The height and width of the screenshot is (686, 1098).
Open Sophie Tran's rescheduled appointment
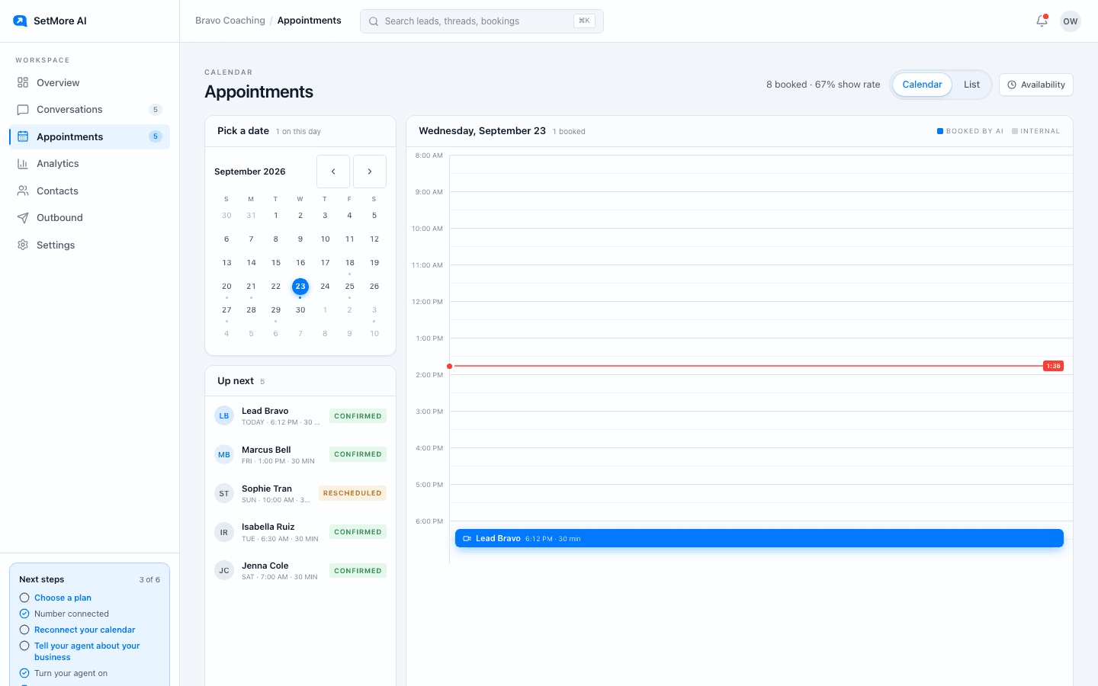tap(300, 493)
